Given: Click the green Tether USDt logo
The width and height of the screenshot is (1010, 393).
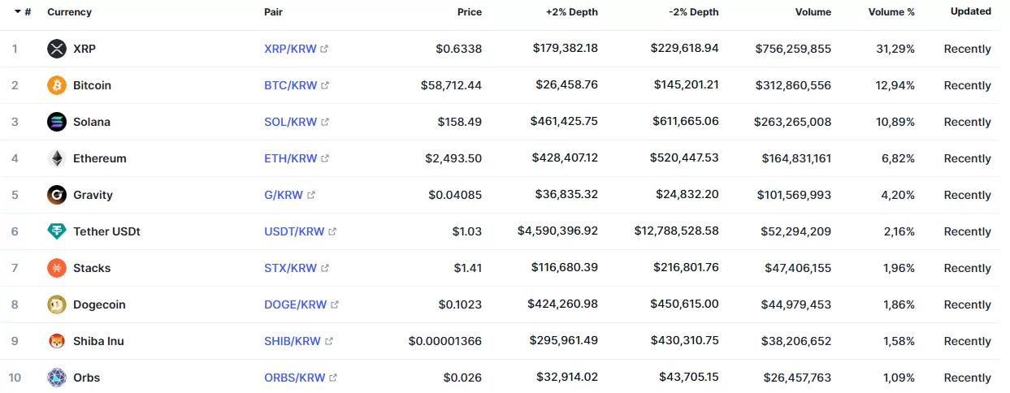Looking at the screenshot, I should point(57,231).
